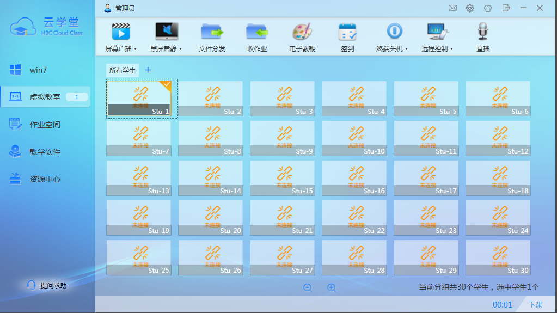Click the 管理员 user name

(125, 8)
